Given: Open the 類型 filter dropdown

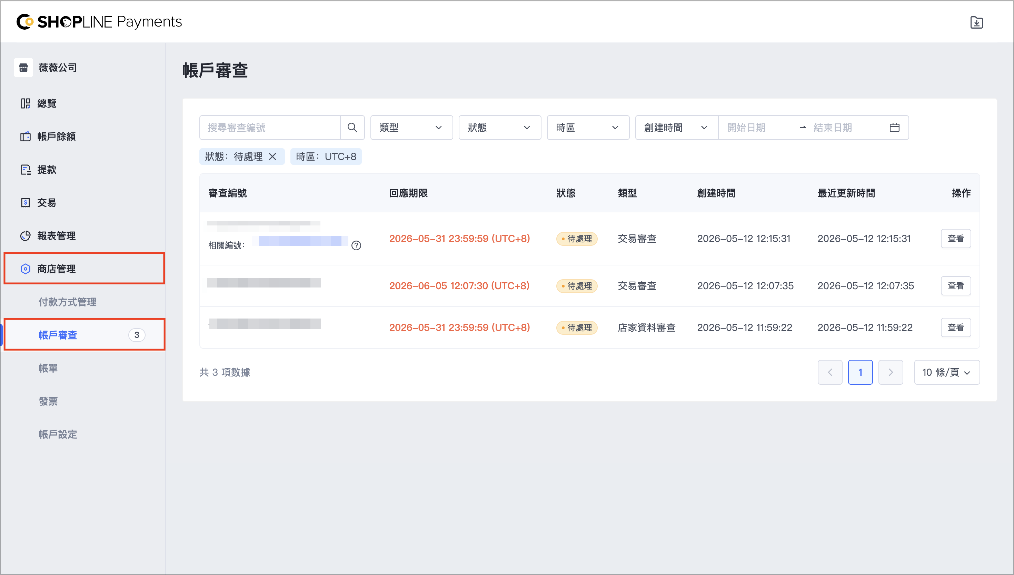Looking at the screenshot, I should [x=411, y=128].
